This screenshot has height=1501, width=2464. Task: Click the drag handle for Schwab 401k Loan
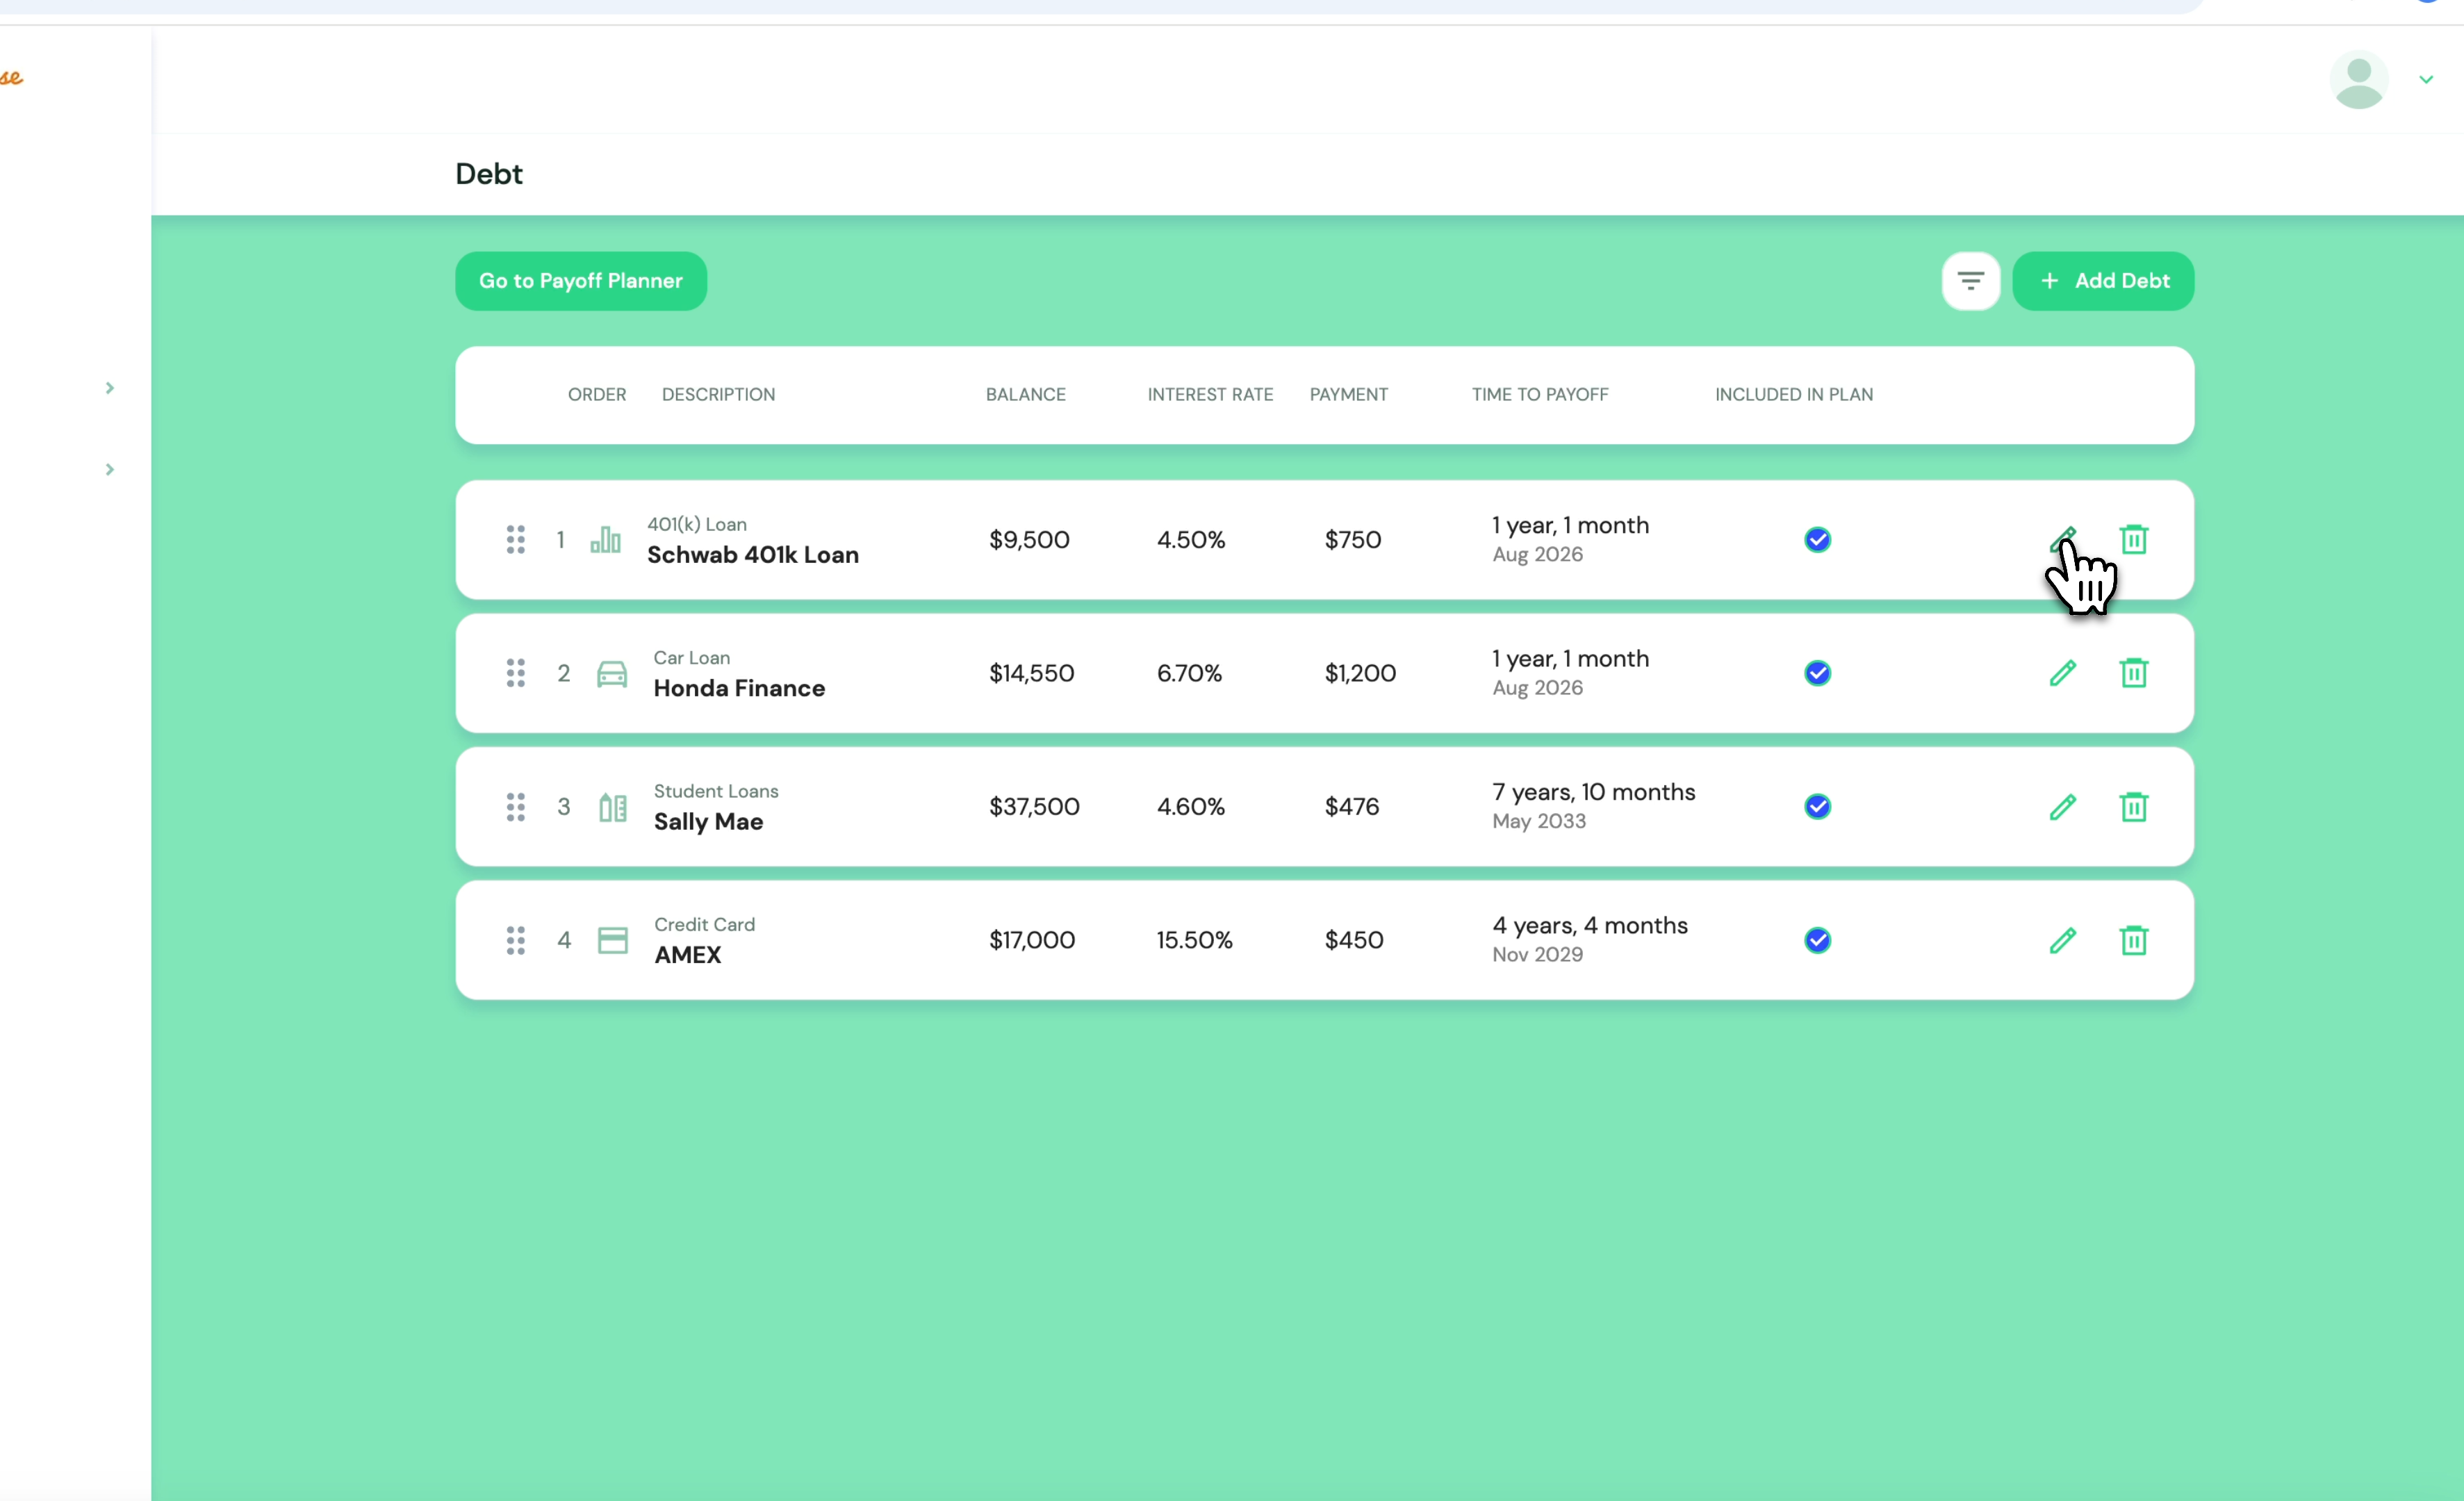tap(516, 539)
